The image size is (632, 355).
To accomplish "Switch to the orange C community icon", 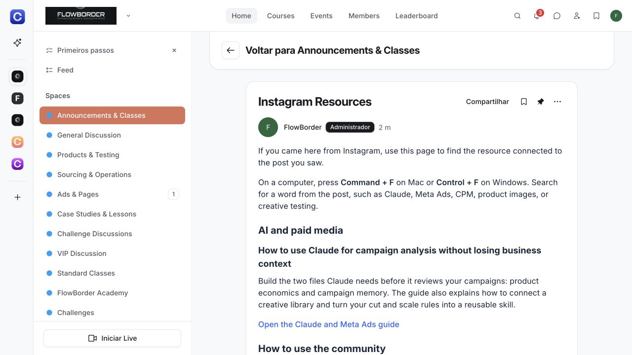I will pos(17,142).
